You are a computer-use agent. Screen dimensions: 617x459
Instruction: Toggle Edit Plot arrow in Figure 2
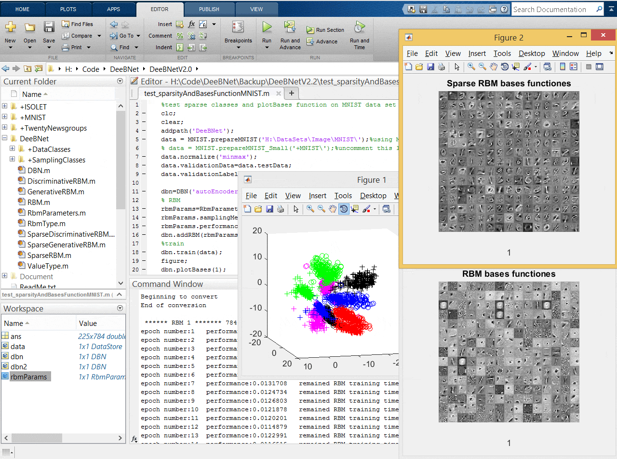coord(457,67)
